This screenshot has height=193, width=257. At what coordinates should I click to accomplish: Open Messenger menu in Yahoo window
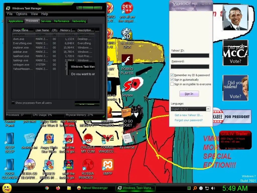pos(178,8)
